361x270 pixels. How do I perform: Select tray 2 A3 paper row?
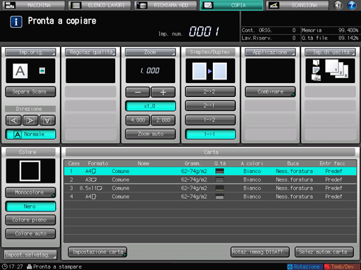[x=210, y=179]
